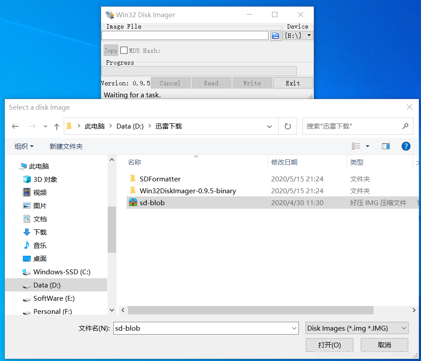Screen dimensions: 421x361
Task: Select 3D 对象 in the navigation pane
Action: 45,180
